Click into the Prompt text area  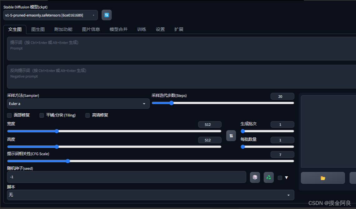[x=182, y=49]
